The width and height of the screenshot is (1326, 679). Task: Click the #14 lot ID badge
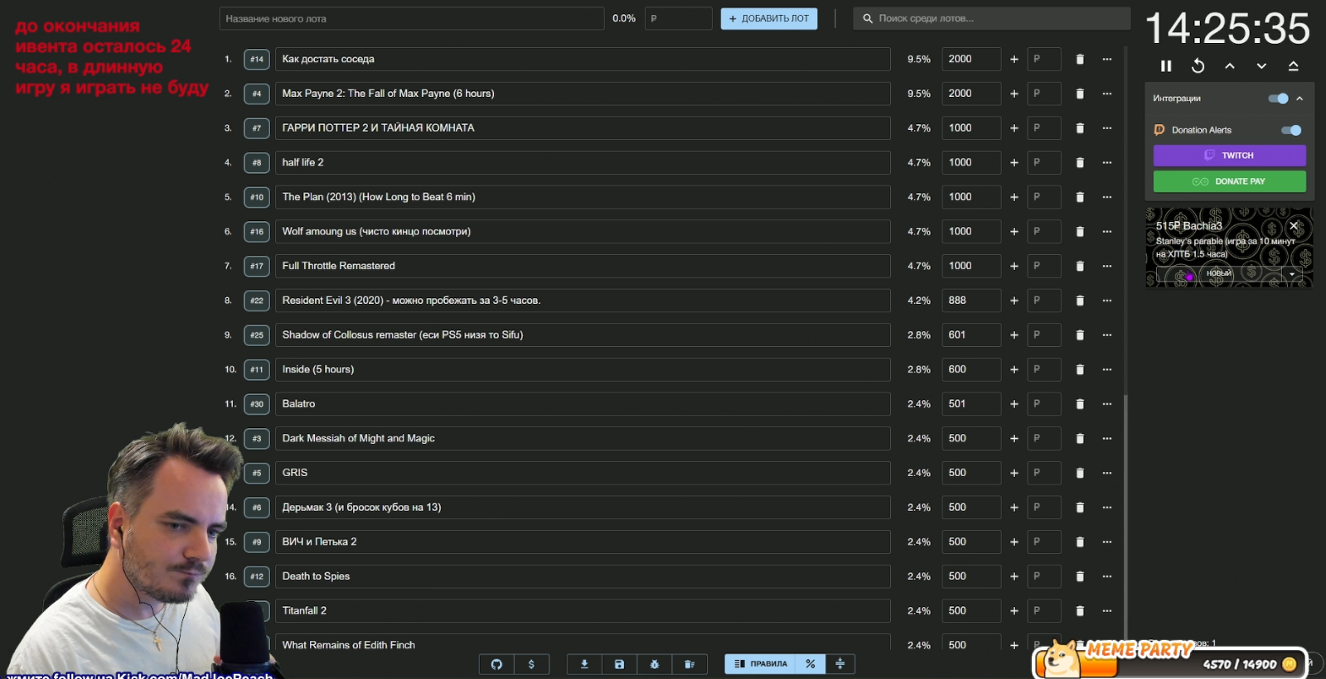click(x=257, y=59)
